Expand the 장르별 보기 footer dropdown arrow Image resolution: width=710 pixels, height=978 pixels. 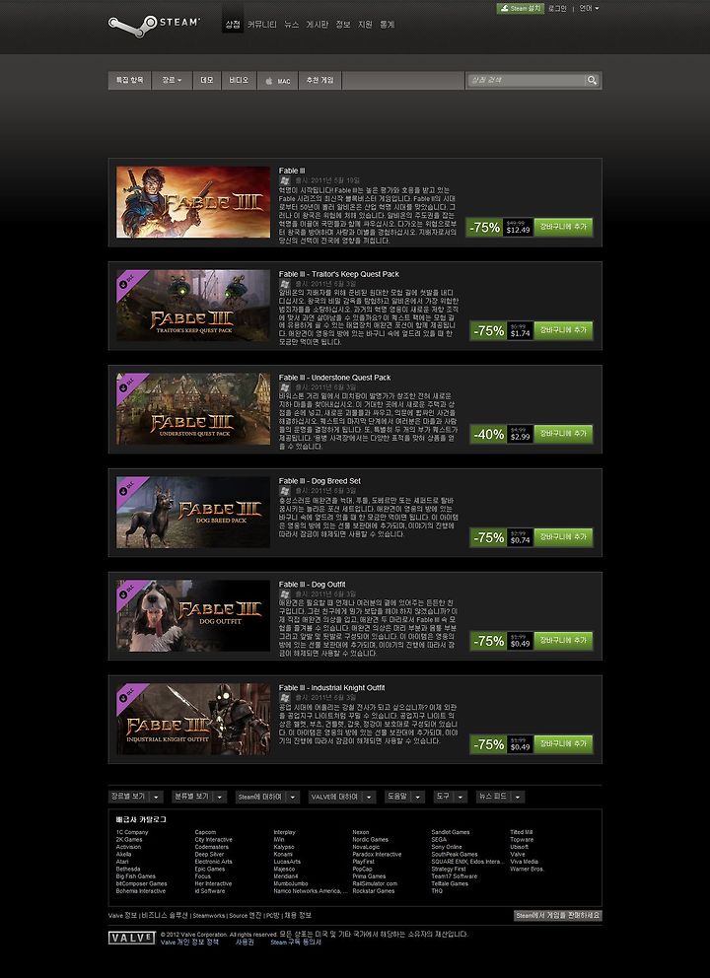pyautogui.click(x=157, y=797)
